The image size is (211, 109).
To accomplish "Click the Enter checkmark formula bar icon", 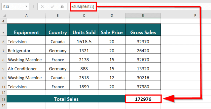I will click(x=52, y=7).
